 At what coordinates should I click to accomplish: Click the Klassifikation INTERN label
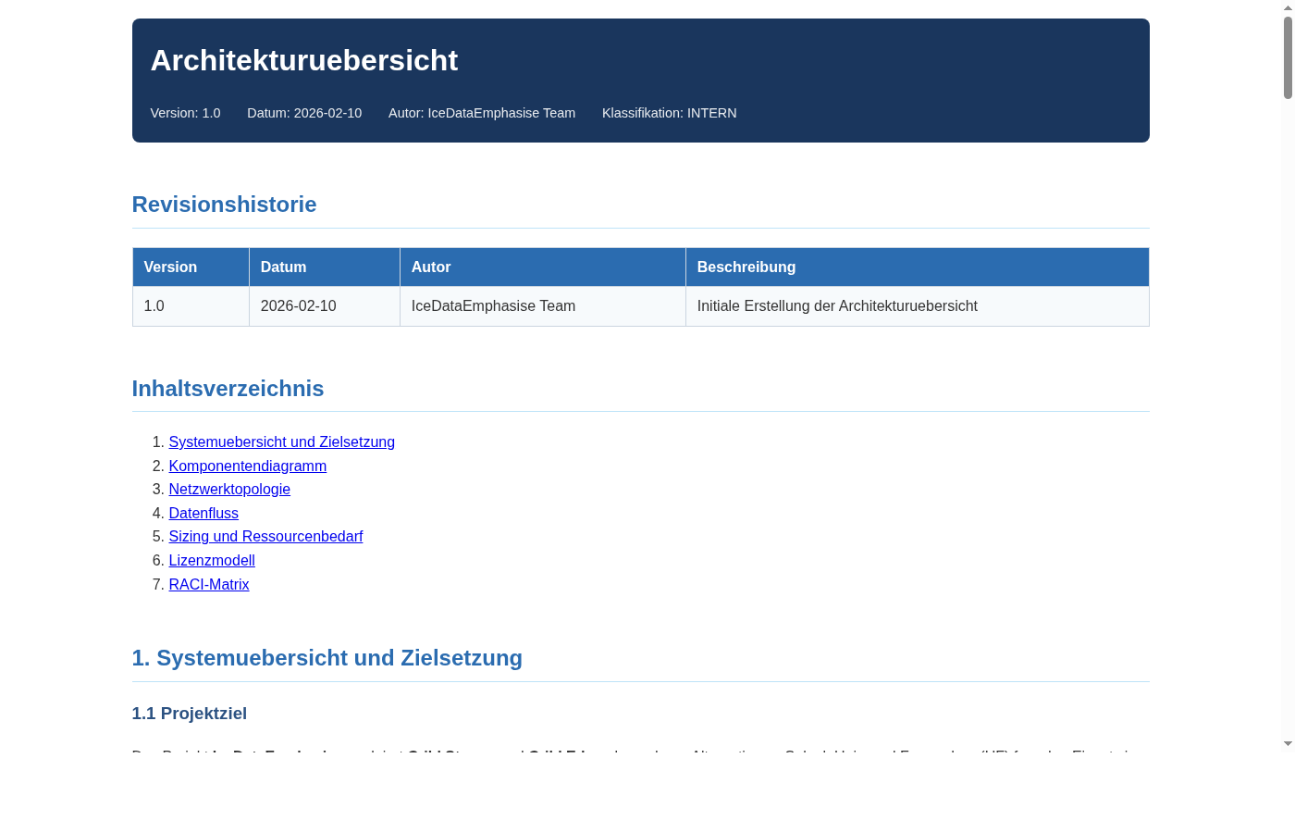point(669,113)
